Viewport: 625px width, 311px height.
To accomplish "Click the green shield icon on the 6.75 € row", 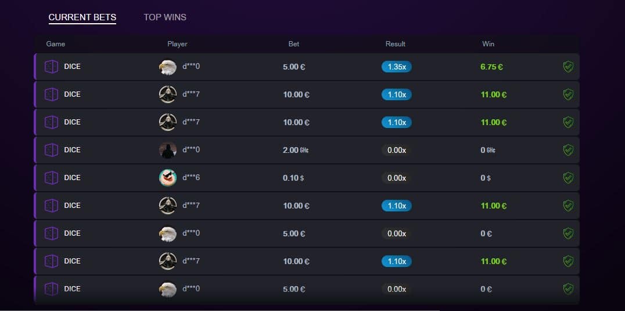I will [568, 67].
